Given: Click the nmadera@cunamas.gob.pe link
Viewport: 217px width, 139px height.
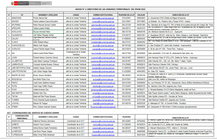Looking at the screenshot, I should 103,42.
